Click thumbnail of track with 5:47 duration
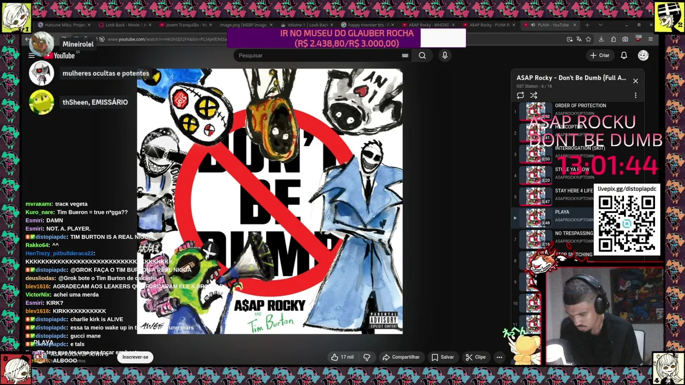Viewport: 685px width, 385px height. coord(536,197)
